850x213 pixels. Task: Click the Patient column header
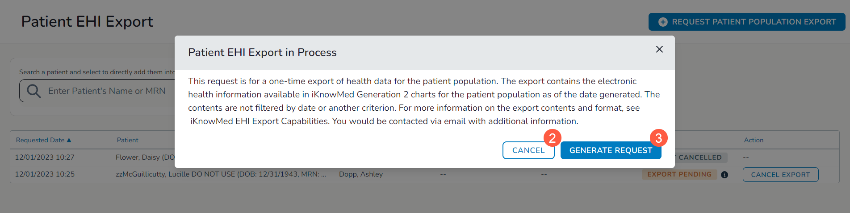[128, 140]
